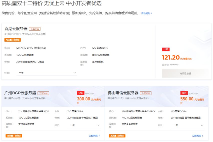Click the red 1.0折 discount badge
Viewport: 213px width, 142px height.
click(x=166, y=49)
